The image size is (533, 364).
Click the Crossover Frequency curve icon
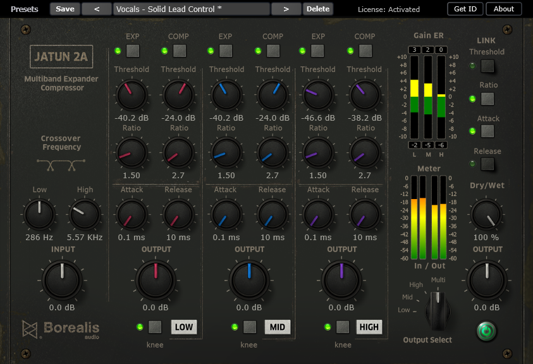pos(61,165)
